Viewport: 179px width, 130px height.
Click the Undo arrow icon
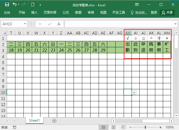click(x=15, y=4)
